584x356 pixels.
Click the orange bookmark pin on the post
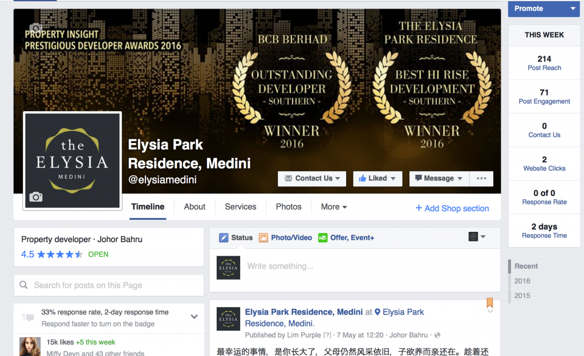pyautogui.click(x=490, y=302)
